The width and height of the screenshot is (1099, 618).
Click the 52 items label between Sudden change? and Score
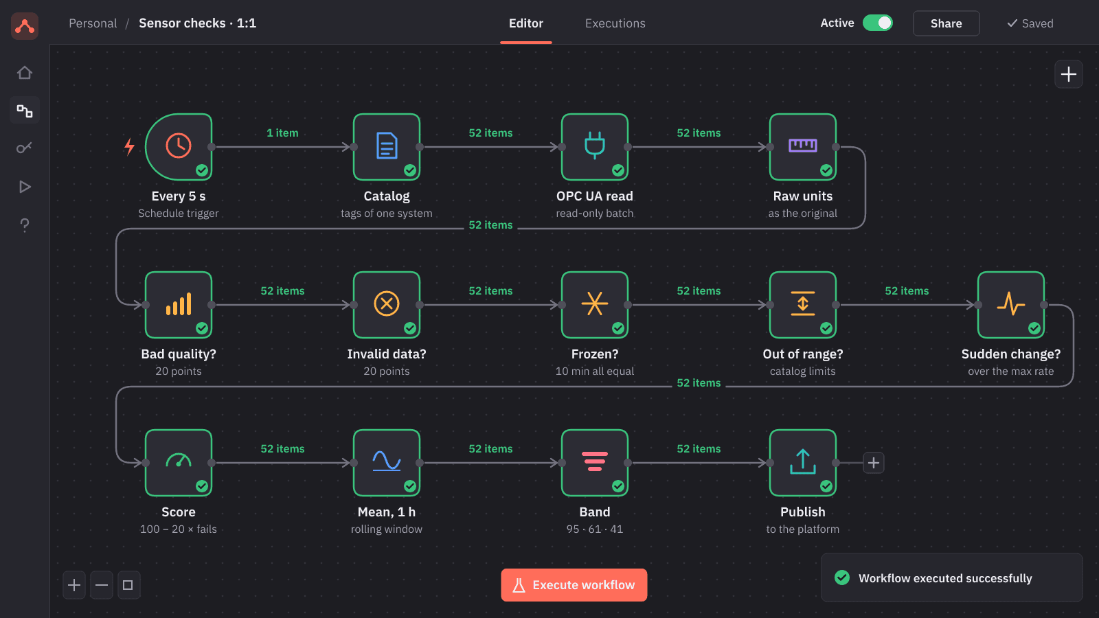point(699,383)
